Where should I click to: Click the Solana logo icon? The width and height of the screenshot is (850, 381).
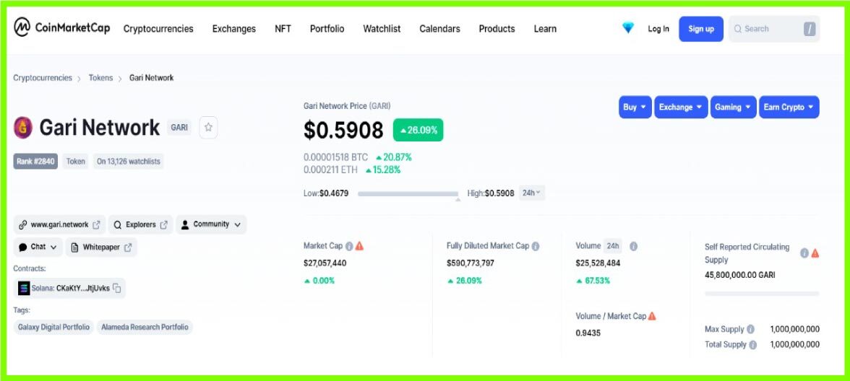point(24,288)
